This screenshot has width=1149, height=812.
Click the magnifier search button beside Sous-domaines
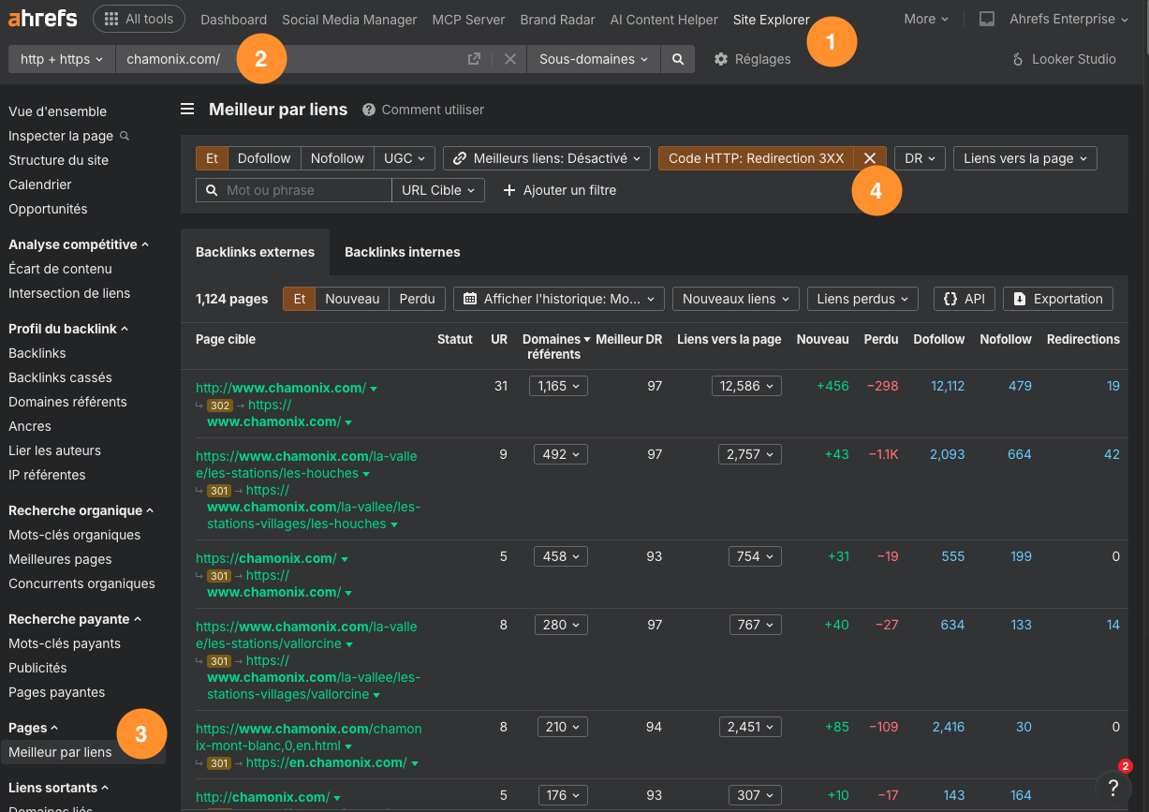point(678,59)
